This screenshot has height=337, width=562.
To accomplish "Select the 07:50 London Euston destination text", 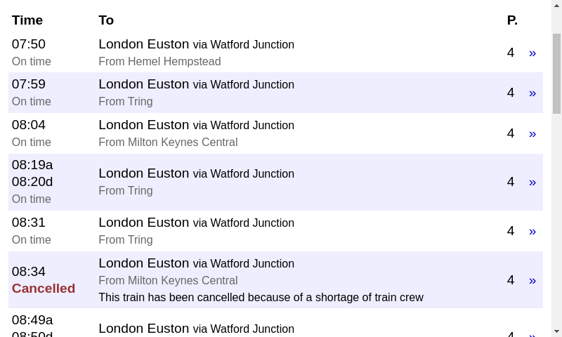I will [x=144, y=44].
